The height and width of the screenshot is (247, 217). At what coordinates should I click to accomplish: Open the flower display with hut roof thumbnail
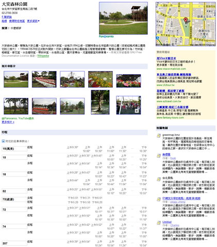(44, 106)
